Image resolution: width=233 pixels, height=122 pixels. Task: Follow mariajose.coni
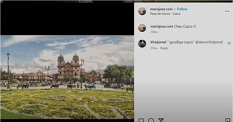tap(182, 9)
